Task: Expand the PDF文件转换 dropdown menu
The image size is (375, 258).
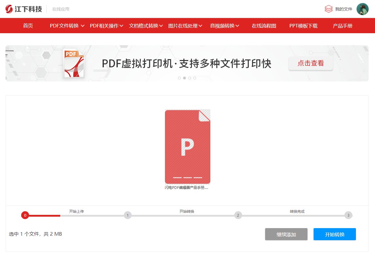Action: [64, 26]
